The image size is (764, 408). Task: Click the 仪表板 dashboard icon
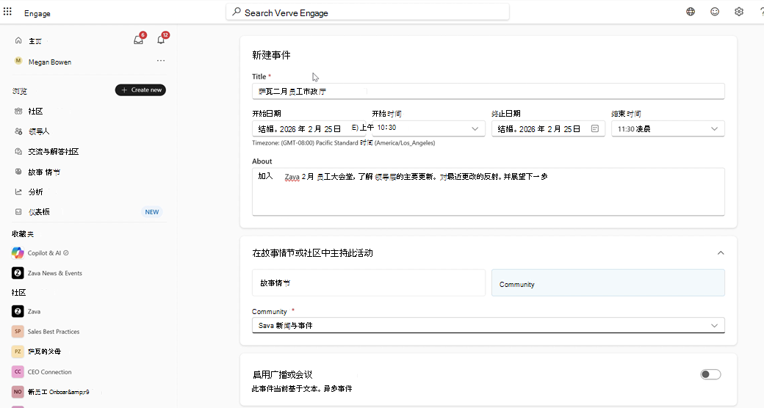click(x=18, y=212)
